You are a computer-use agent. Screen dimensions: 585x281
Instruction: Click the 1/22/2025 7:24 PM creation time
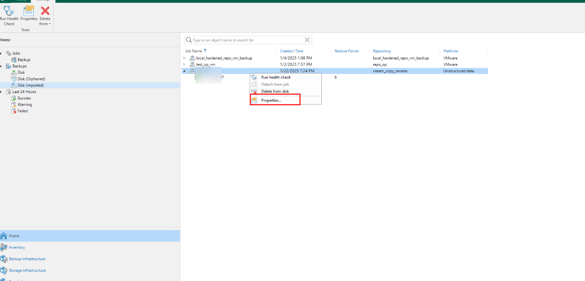click(297, 71)
